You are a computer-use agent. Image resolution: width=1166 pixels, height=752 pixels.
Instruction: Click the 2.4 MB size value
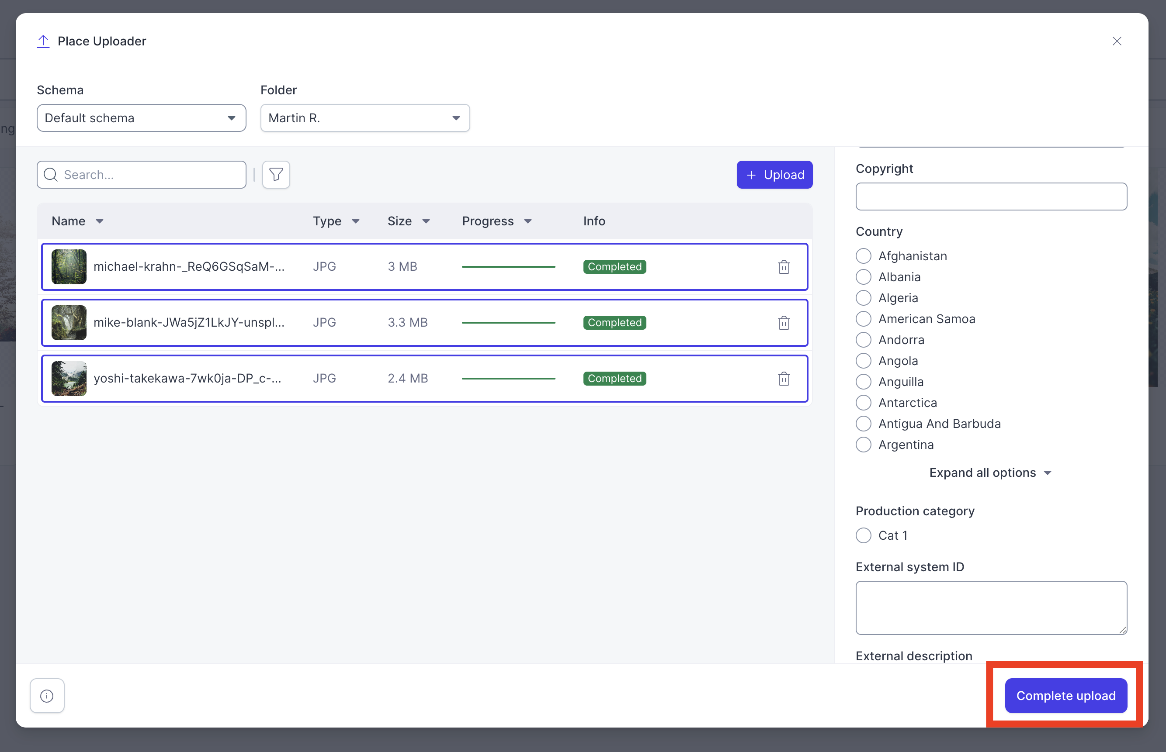point(408,379)
